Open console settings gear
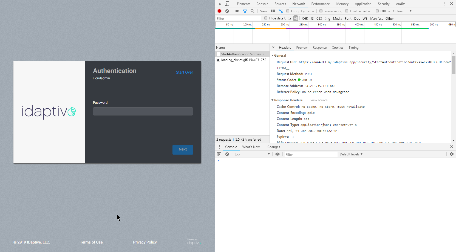Viewport: 456px width, 252px height. [452, 154]
